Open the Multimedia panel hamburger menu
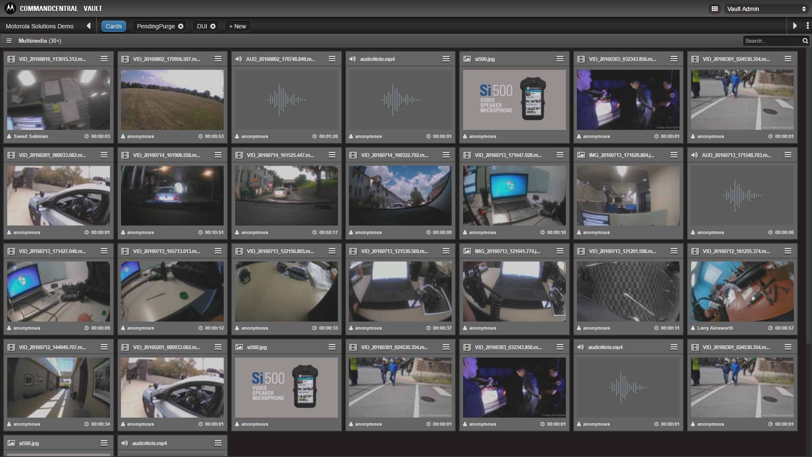This screenshot has width=812, height=457. coord(9,41)
